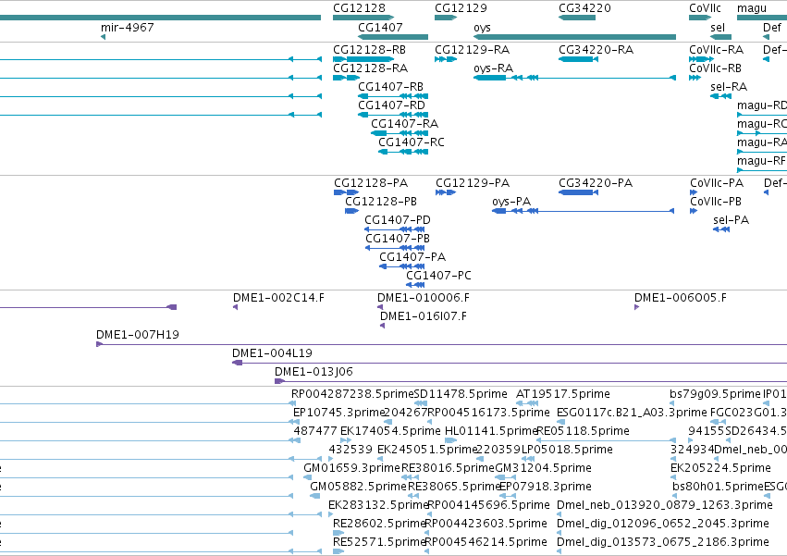787x556 pixels.
Task: Click EST HL01141.5prime
Action: pyautogui.click(x=450, y=440)
